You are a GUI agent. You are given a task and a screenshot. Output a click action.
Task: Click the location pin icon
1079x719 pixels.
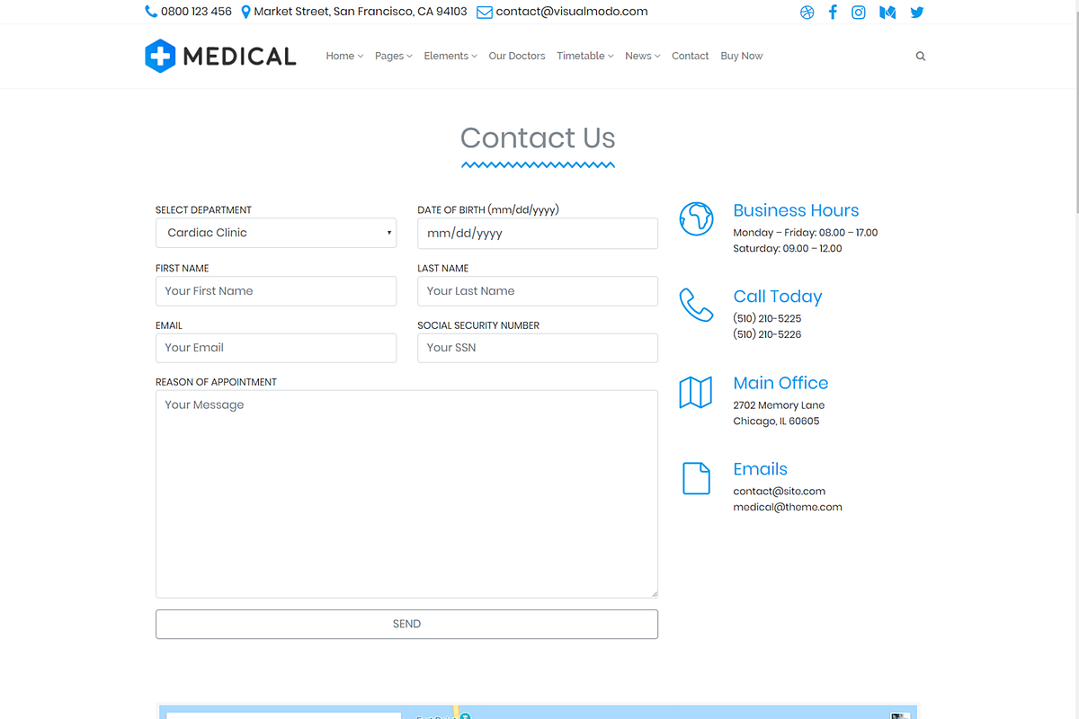click(x=246, y=13)
